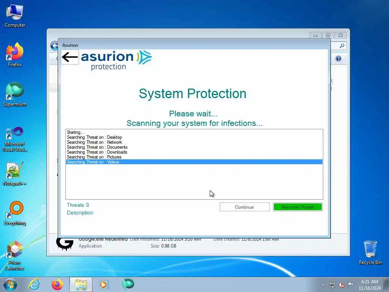
Task: Open Supermium from the taskbar
Action: (x=128, y=284)
